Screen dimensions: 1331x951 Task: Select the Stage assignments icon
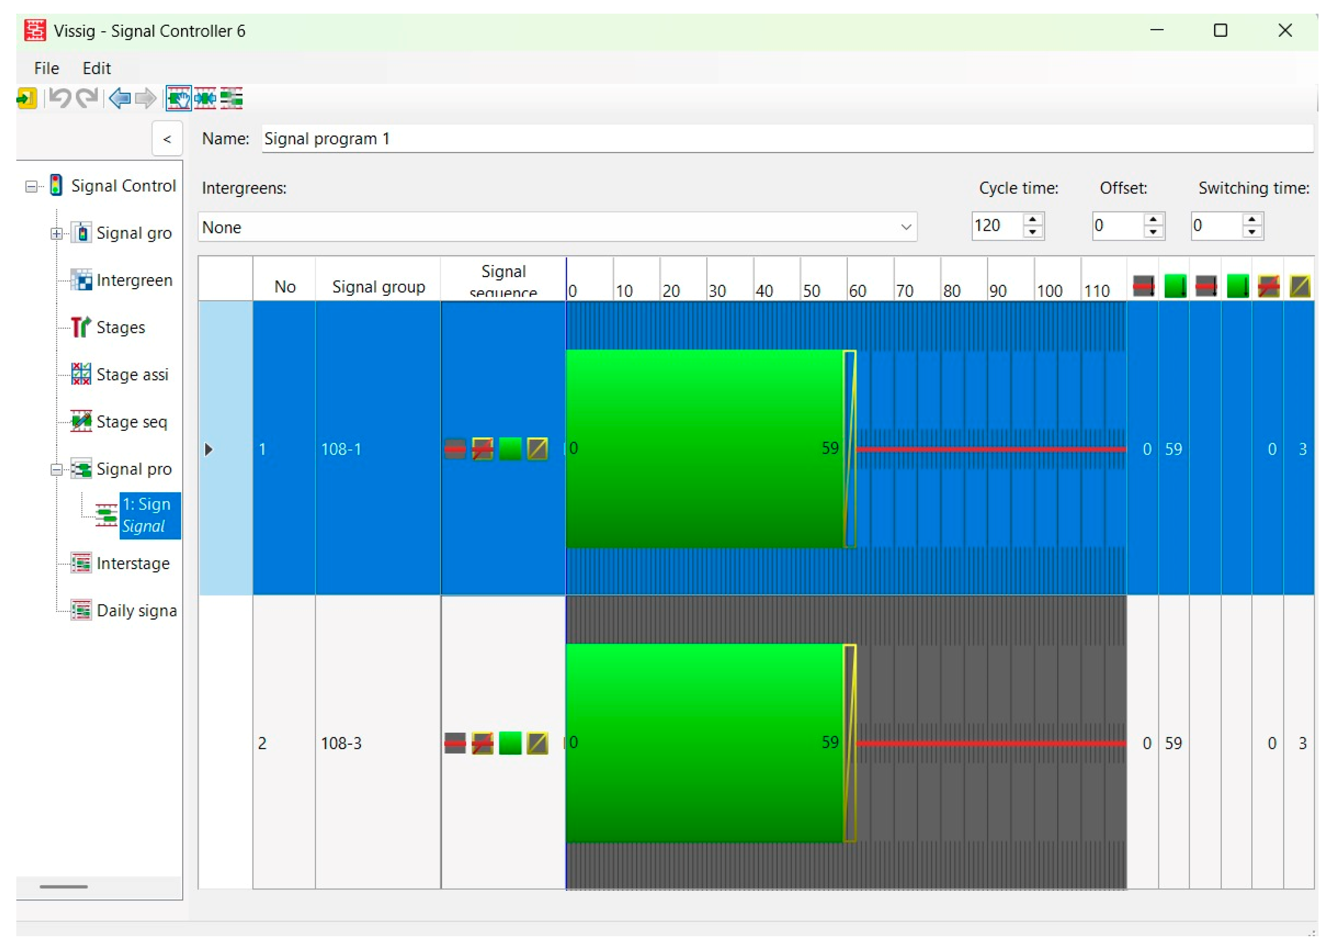pyautogui.click(x=81, y=374)
